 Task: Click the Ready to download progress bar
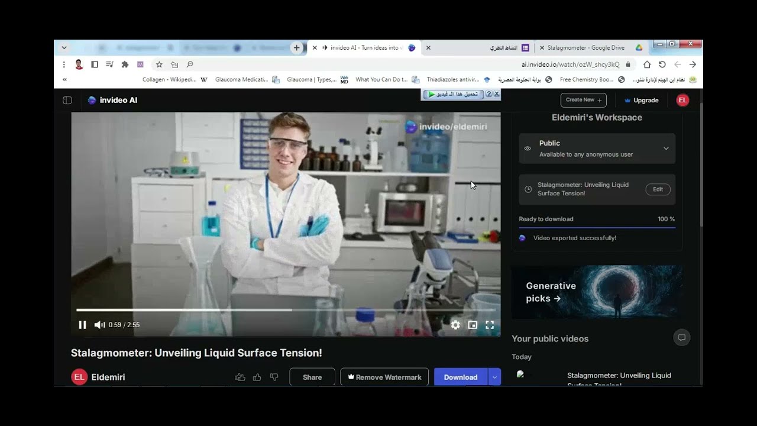597,227
